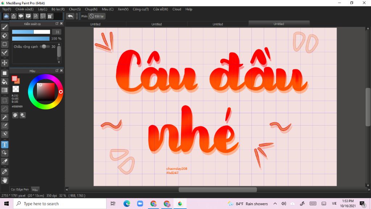
Task: Open the Công cụ(T) menu
Action: coord(141,9)
